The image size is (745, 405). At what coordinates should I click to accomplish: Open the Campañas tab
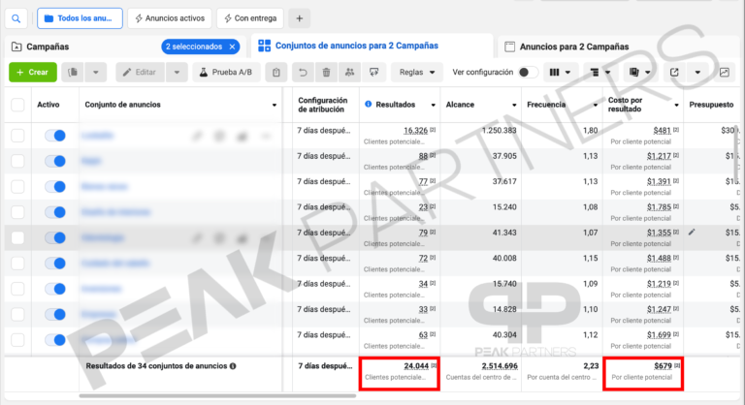(48, 47)
